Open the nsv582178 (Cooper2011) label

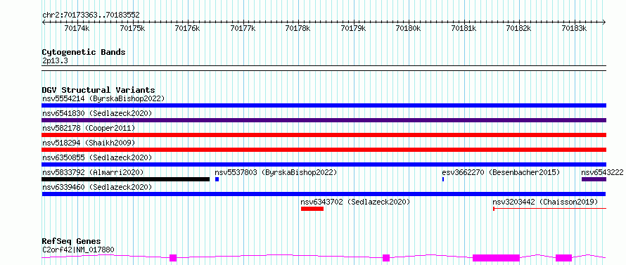pyautogui.click(x=89, y=128)
